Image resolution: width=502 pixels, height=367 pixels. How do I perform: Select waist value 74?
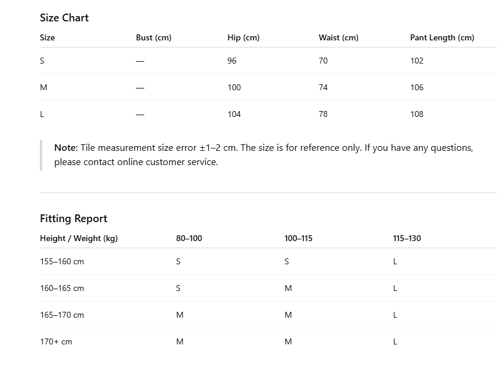[323, 88]
